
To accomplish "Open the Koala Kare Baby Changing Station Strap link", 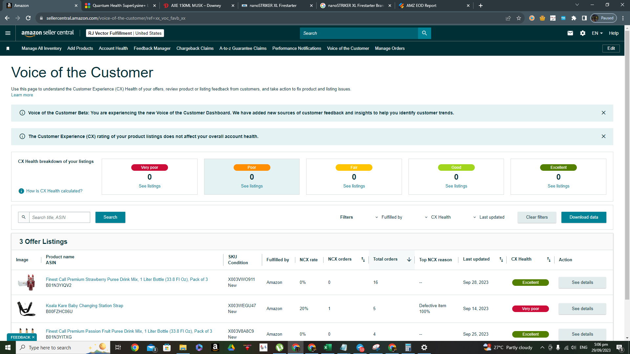I will coord(84,306).
